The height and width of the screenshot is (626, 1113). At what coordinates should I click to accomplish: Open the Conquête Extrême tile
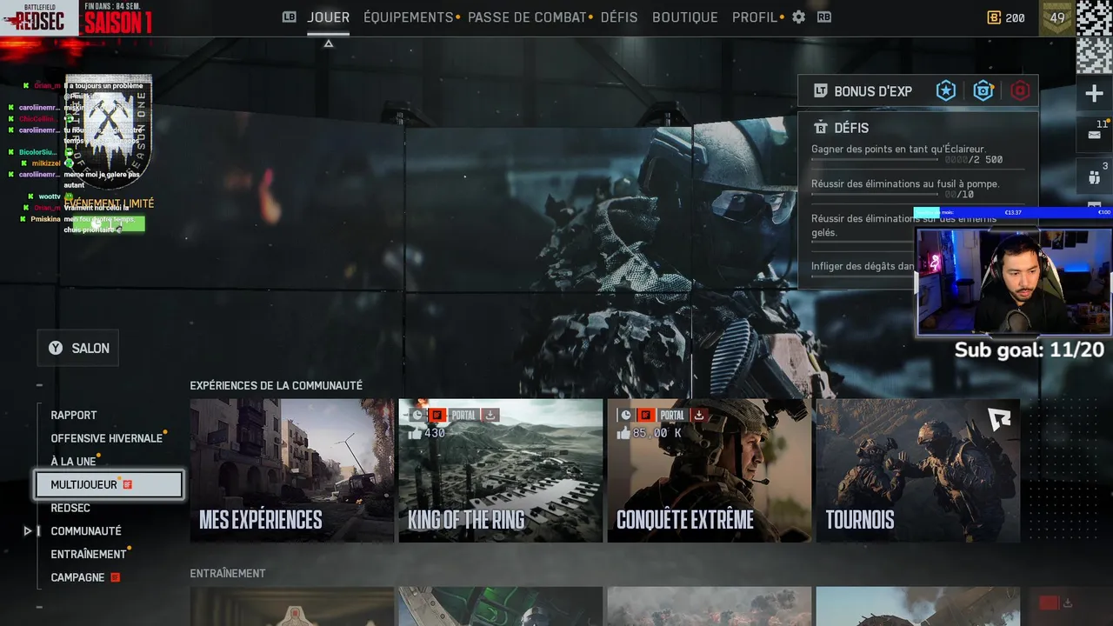pos(710,470)
